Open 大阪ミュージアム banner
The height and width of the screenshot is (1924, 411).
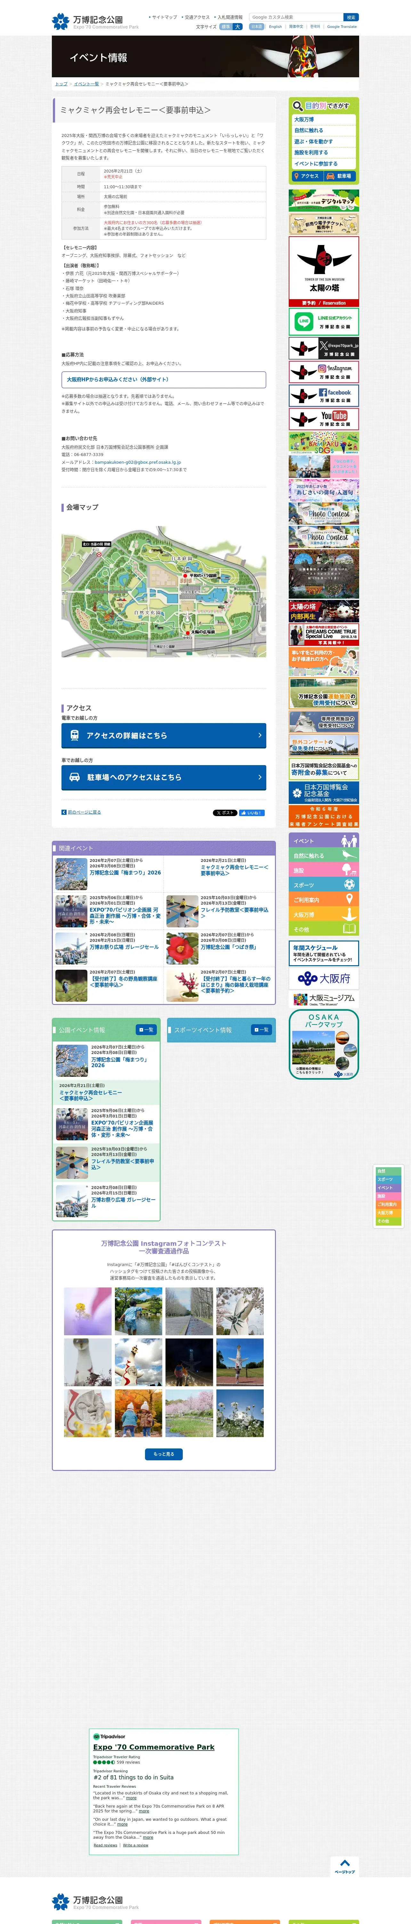click(324, 999)
